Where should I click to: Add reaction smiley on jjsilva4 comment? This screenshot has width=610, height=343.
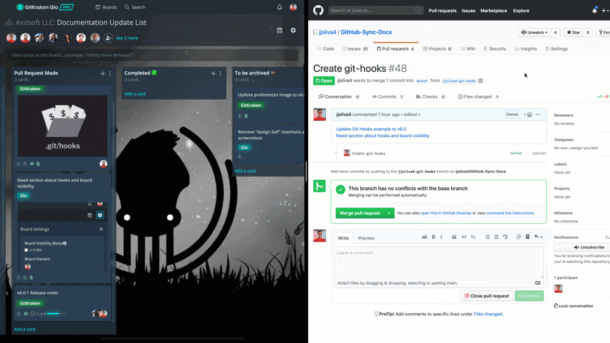(x=528, y=115)
